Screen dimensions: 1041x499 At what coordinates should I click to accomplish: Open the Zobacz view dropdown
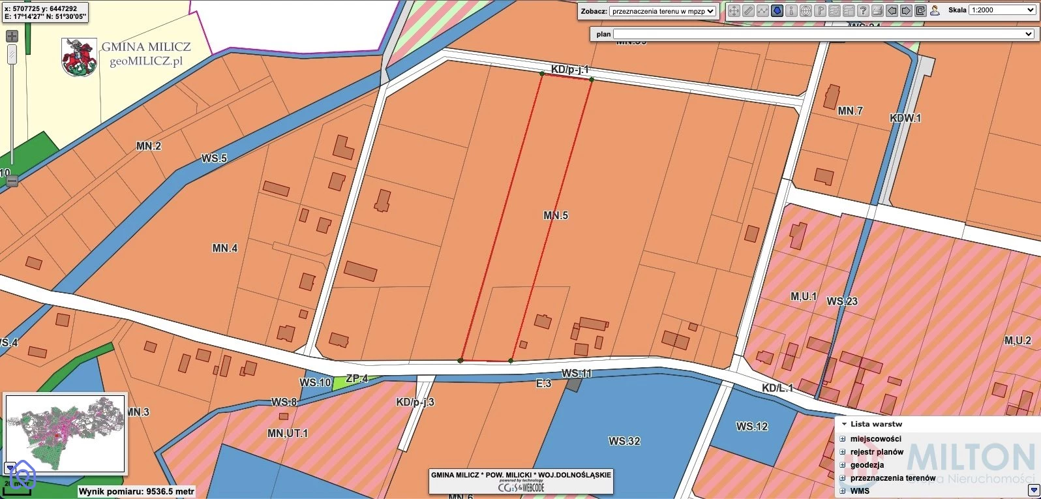point(663,11)
